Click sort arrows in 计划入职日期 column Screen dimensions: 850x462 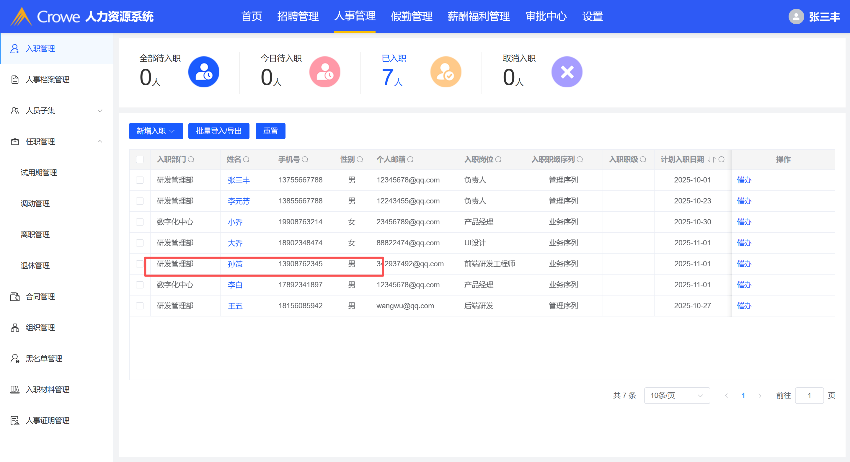(x=712, y=160)
